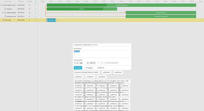Select the VM Gantt charts task bar
The image size is (204, 111).
[x=122, y=5]
